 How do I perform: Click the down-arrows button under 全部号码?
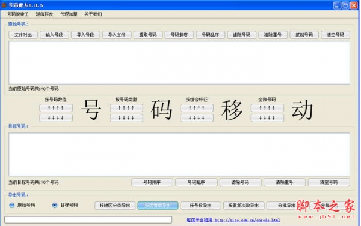click(267, 118)
